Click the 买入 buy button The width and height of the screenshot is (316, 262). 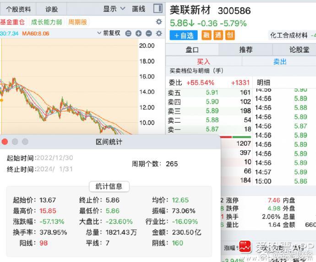click(203, 61)
